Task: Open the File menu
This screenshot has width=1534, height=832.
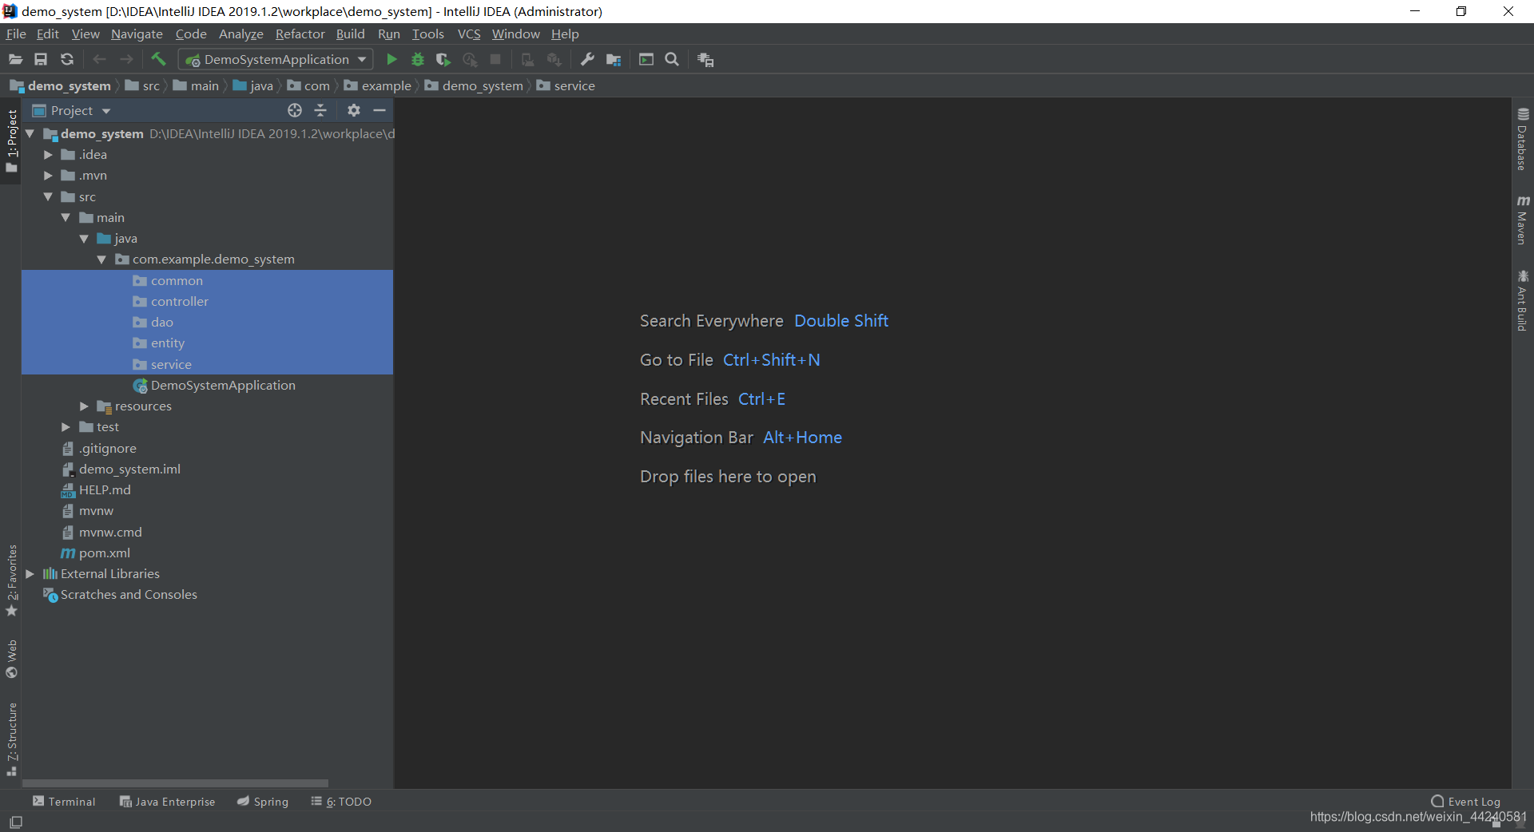Action: [x=16, y=34]
